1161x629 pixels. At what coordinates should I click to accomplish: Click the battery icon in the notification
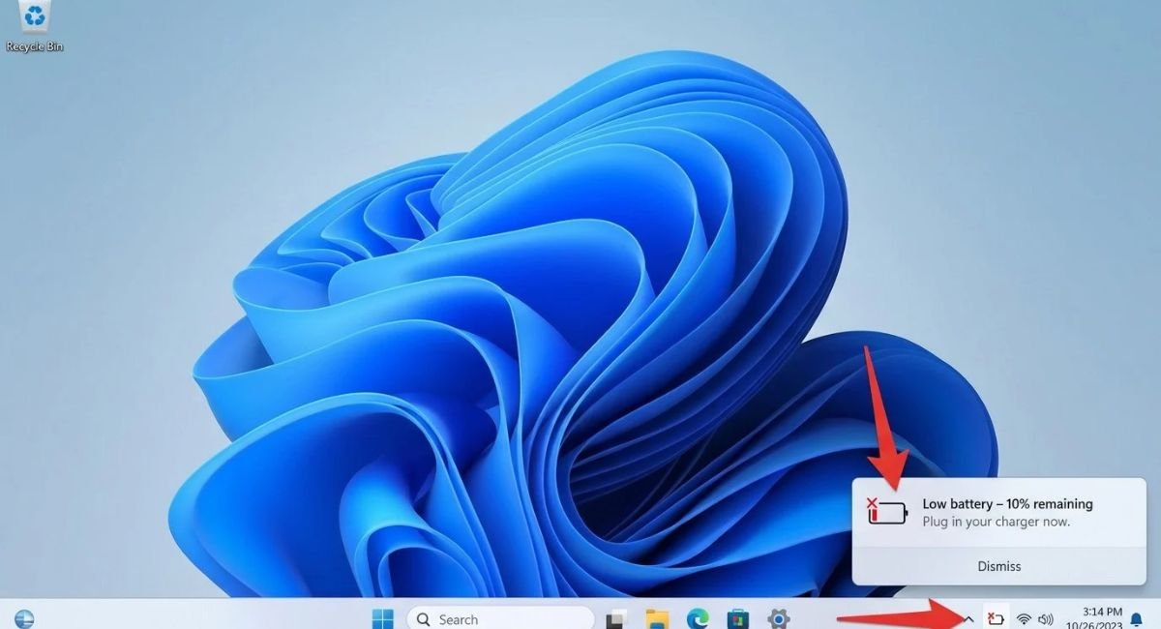[887, 512]
